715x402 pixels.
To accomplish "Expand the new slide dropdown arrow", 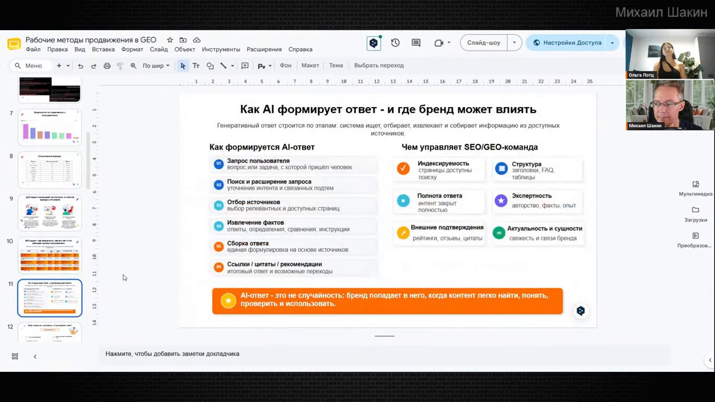I will pos(68,66).
